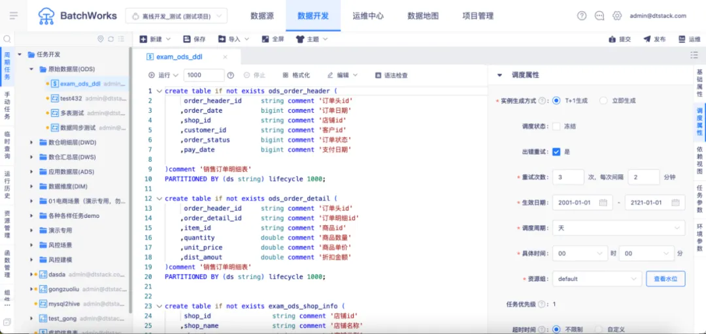Check the 冻结 schedule status checkbox
The width and height of the screenshot is (706, 334).
pyautogui.click(x=556, y=127)
